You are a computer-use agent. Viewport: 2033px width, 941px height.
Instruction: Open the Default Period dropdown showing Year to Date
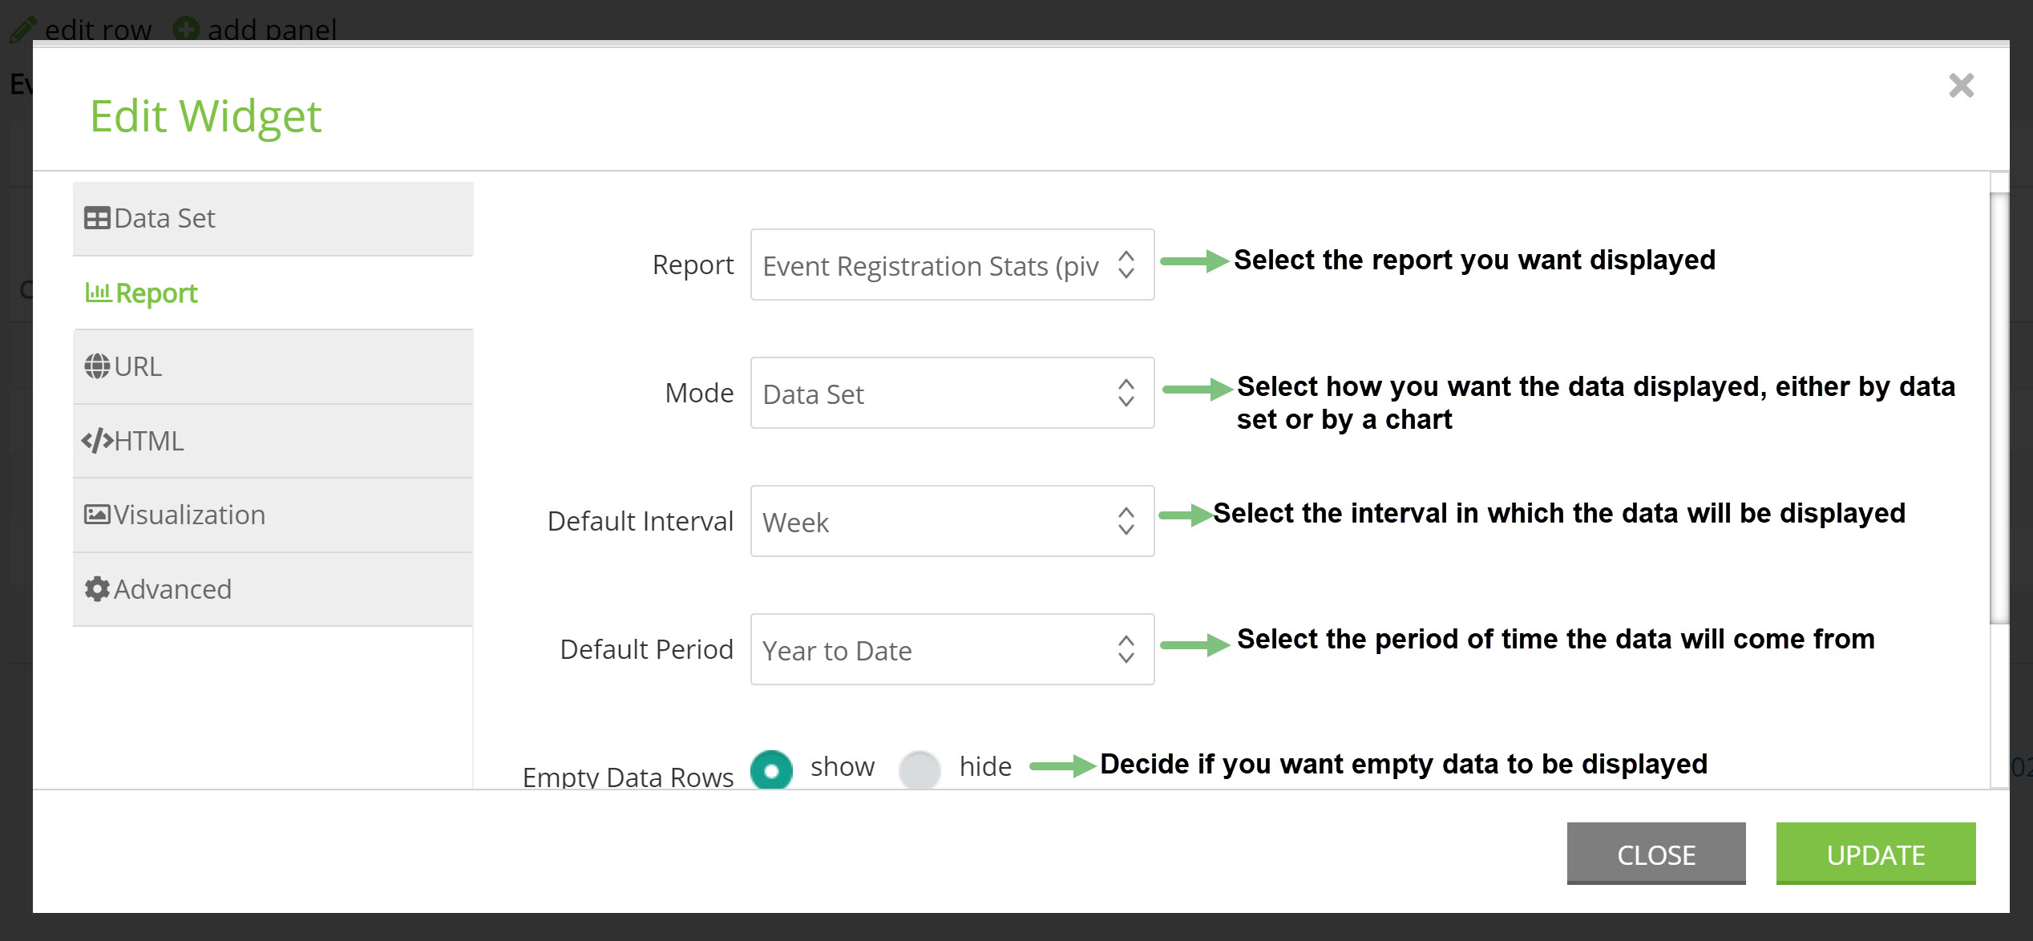[952, 649]
